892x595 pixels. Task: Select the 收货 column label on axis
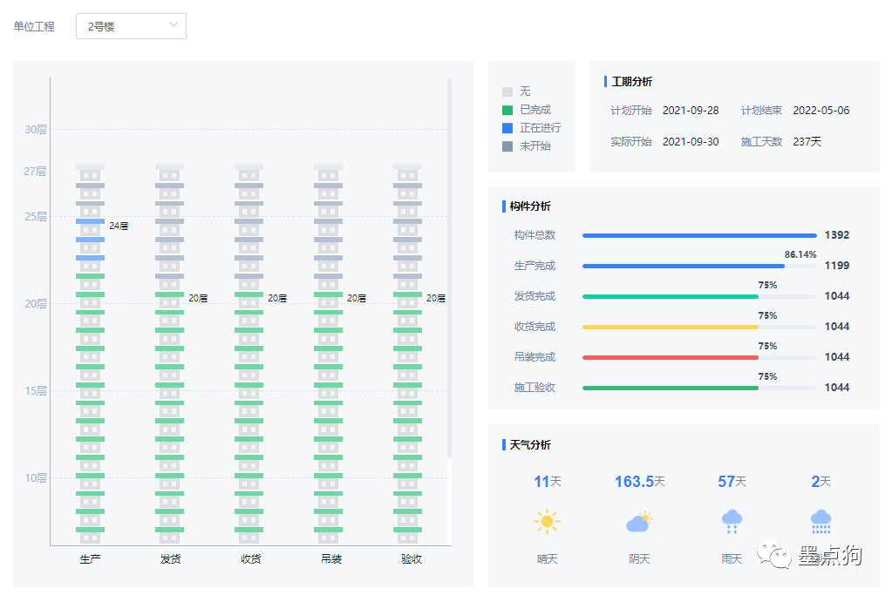tap(250, 558)
